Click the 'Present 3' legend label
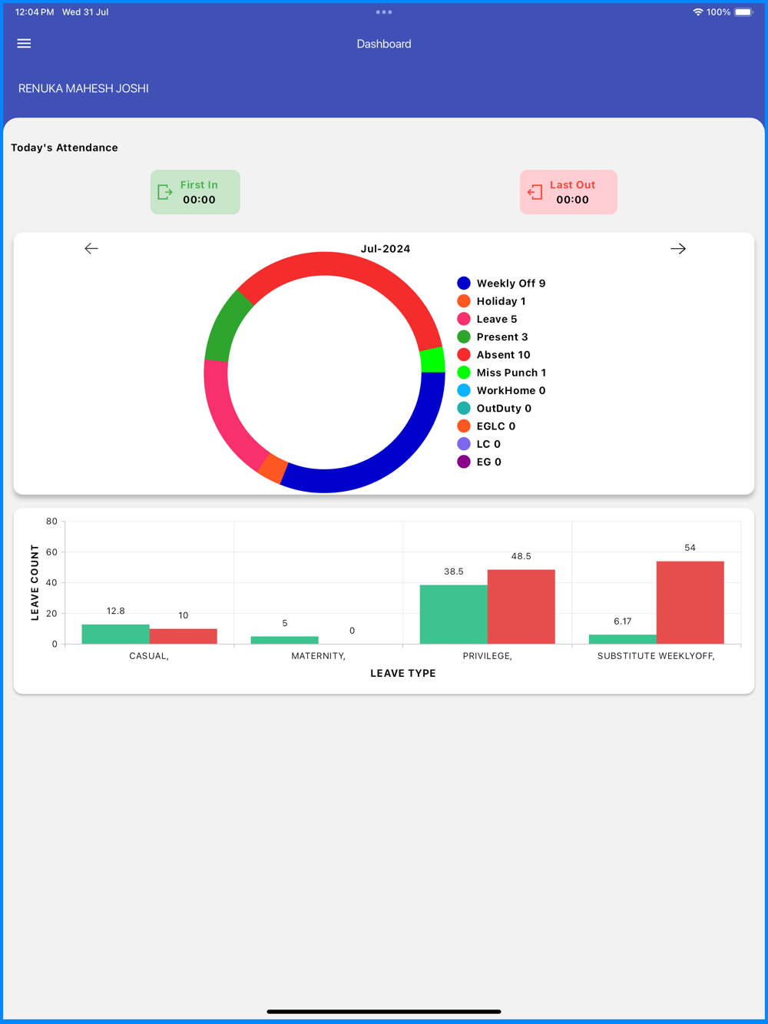 (x=502, y=336)
